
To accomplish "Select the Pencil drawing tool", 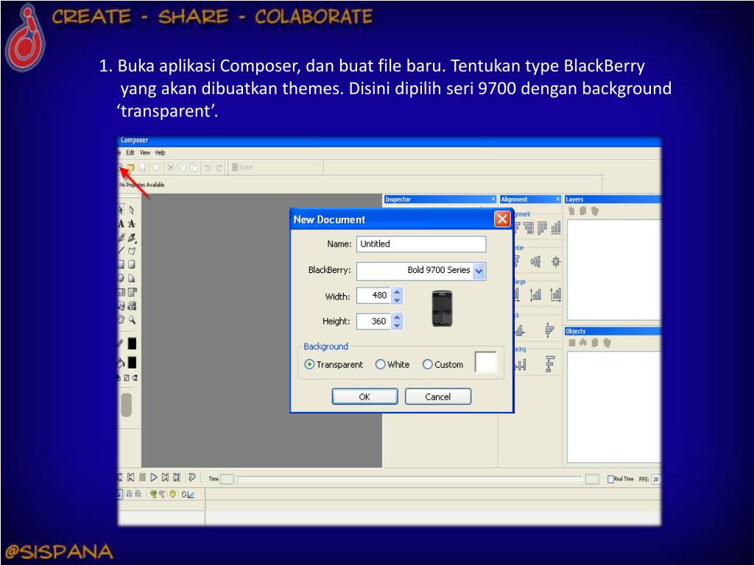I will click(121, 238).
